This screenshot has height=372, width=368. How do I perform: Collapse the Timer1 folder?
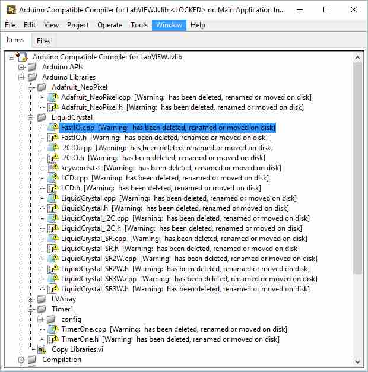pyautogui.click(x=31, y=309)
